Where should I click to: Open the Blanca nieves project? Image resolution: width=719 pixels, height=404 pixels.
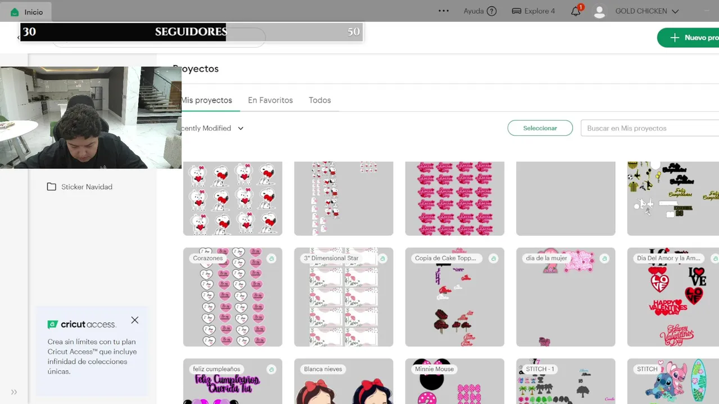point(344,382)
